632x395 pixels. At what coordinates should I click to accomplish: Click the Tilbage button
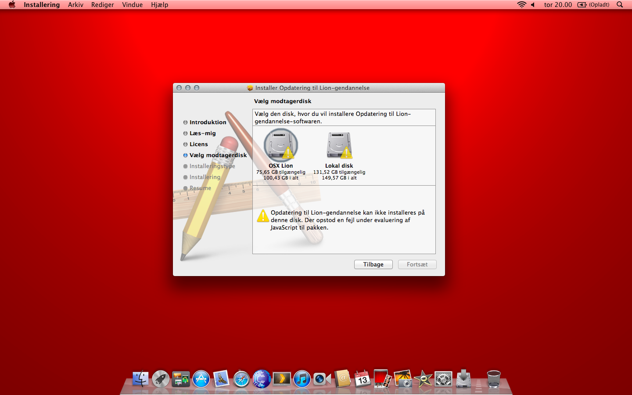[373, 264]
